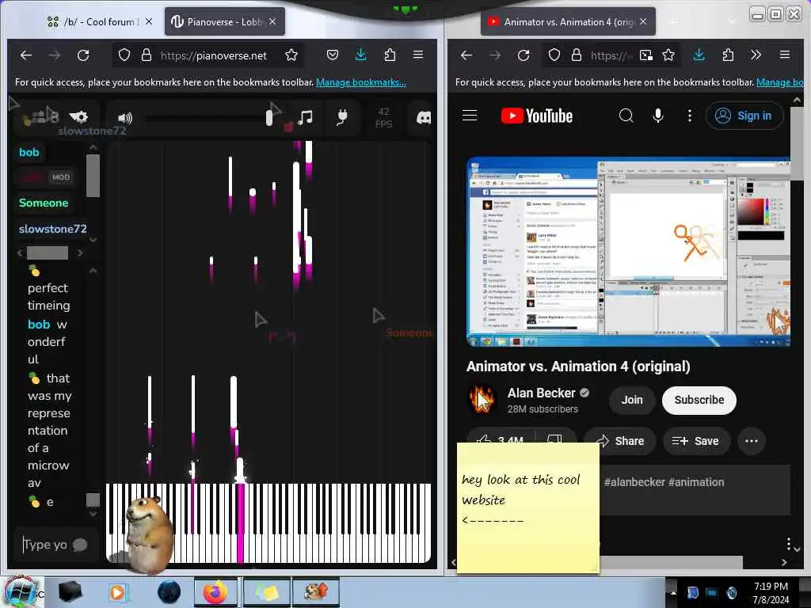
Task: Save the video to a playlist
Action: pyautogui.click(x=695, y=441)
